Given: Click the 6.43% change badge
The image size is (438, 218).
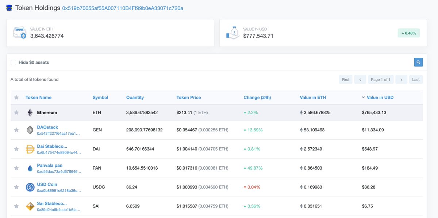Looking at the screenshot, I should 409,33.
